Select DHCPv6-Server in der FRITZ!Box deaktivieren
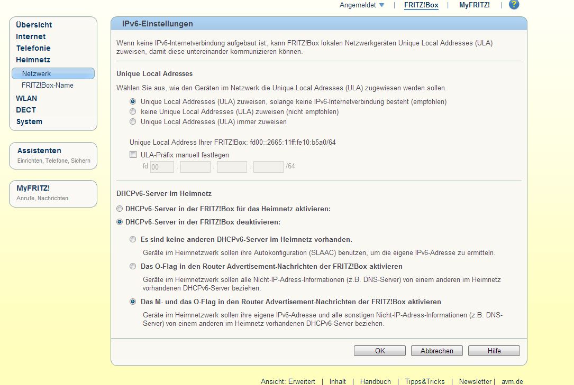 120,222
